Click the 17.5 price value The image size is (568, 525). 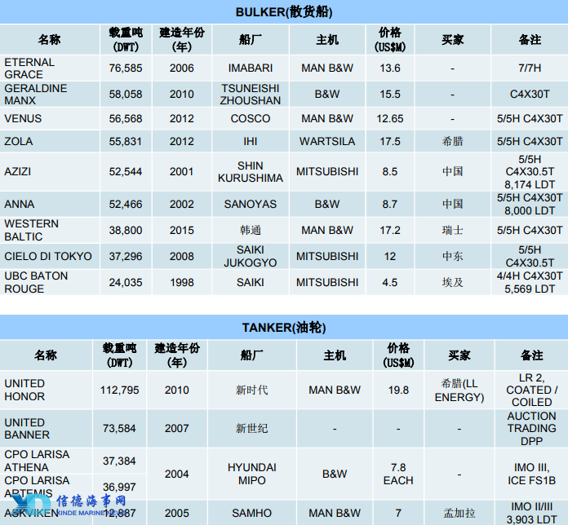(390, 142)
